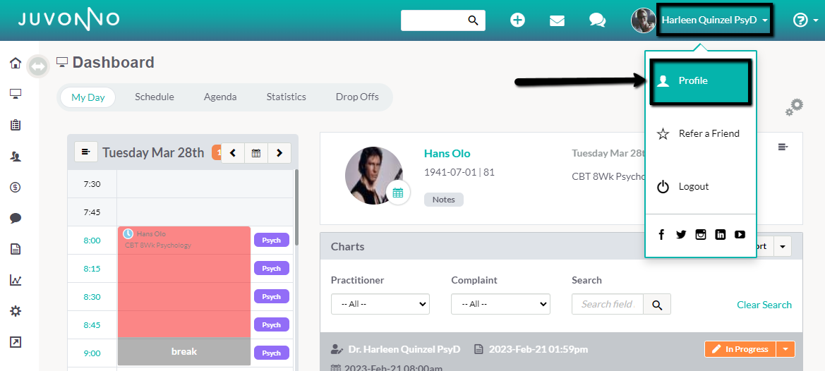Click the charts Search field input
The height and width of the screenshot is (371, 825).
(x=608, y=304)
